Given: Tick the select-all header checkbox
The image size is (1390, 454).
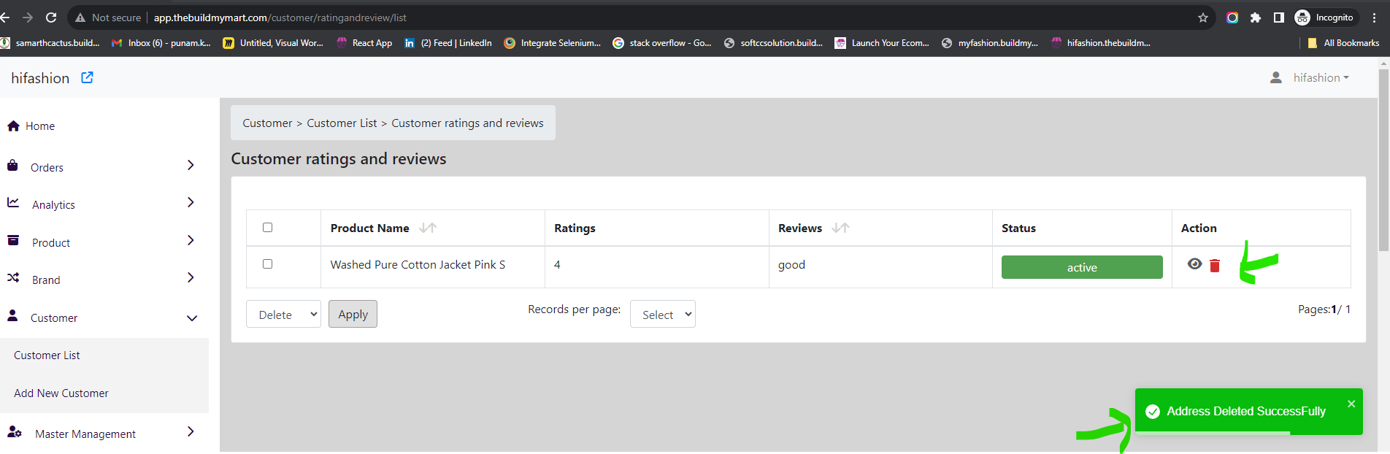Looking at the screenshot, I should point(267,227).
